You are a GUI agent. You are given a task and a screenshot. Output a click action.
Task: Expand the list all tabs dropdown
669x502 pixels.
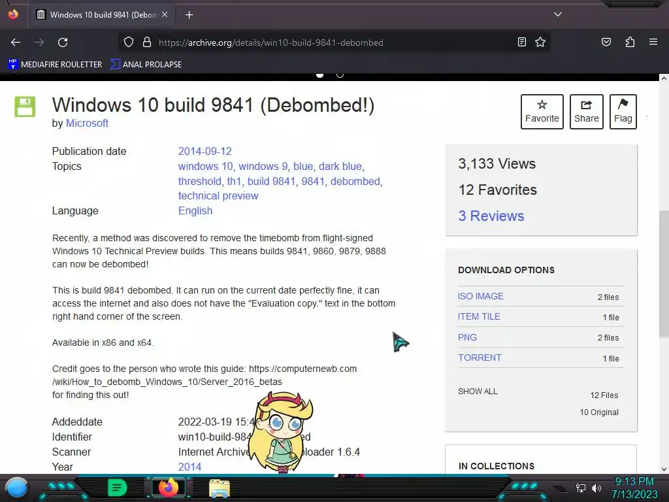point(558,14)
